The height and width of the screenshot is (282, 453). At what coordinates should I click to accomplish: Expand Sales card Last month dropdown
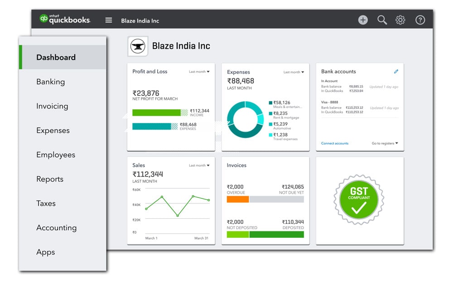point(199,165)
